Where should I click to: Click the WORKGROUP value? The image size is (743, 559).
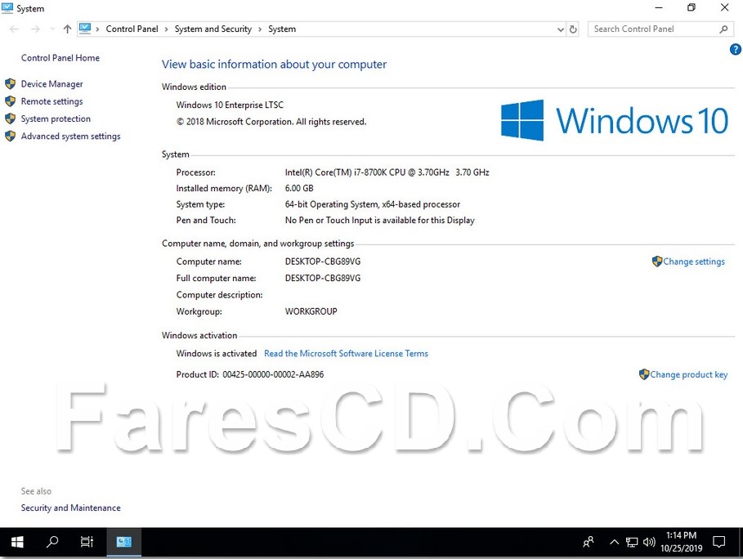[311, 311]
